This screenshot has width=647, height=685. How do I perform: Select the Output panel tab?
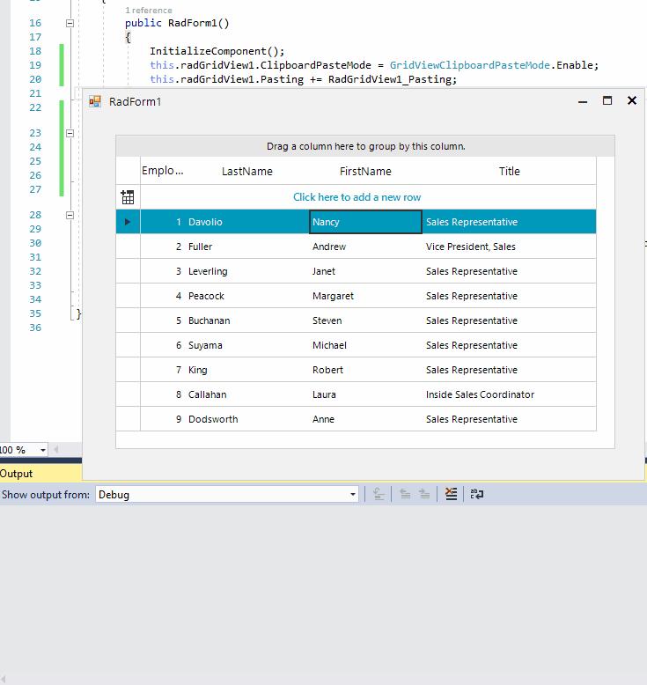pyautogui.click(x=17, y=474)
